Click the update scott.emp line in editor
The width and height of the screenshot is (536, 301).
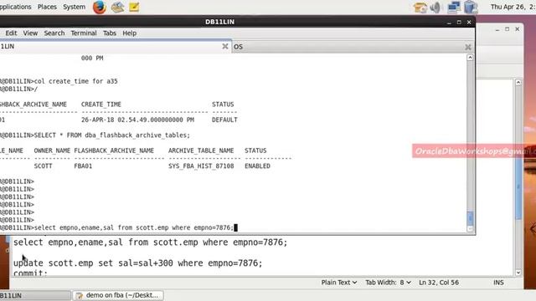pyautogui.click(x=137, y=263)
